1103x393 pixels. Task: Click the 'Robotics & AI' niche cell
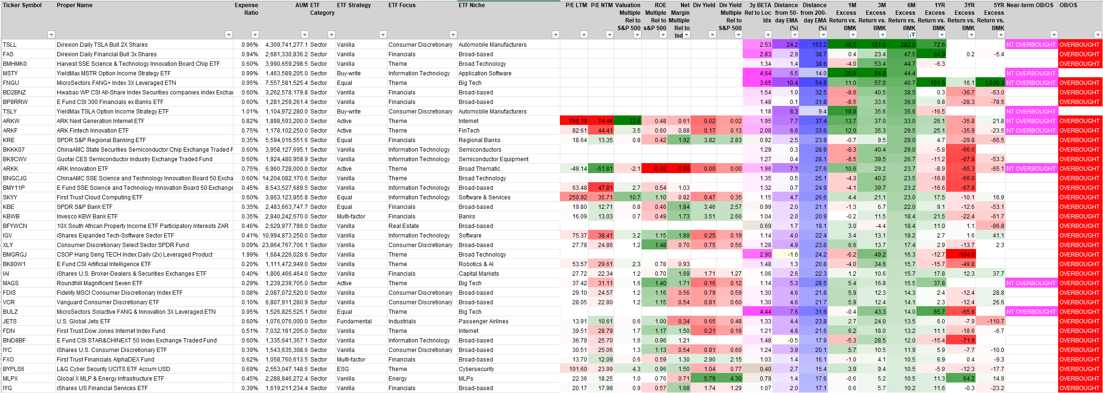[509, 264]
